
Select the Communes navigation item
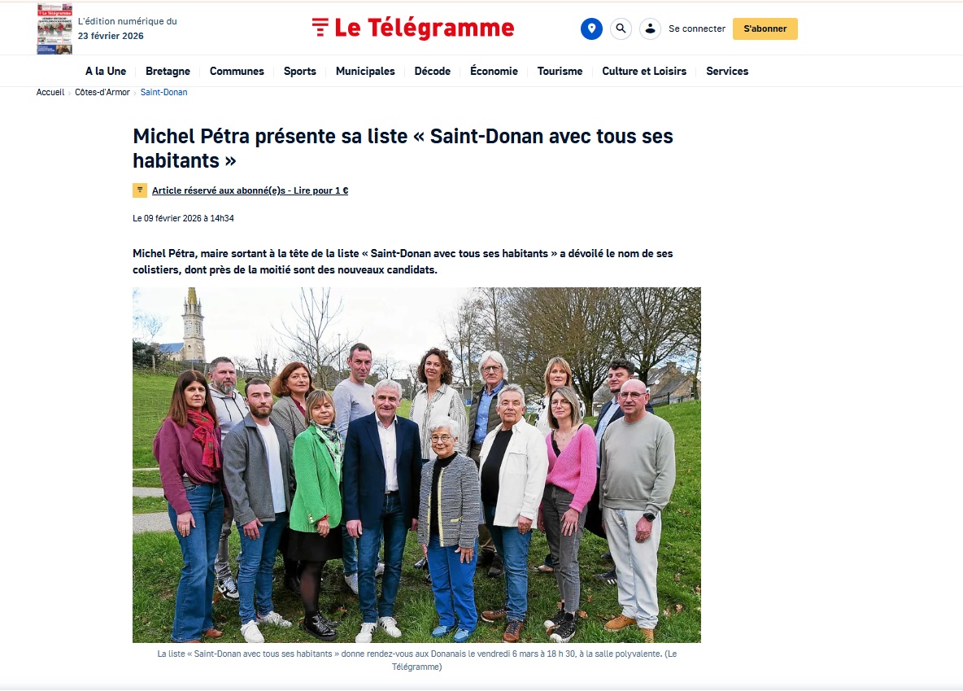click(x=237, y=72)
